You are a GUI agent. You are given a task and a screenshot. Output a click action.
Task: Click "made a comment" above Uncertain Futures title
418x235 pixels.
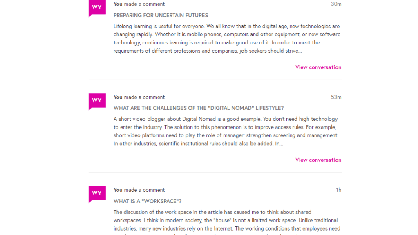pyautogui.click(x=144, y=4)
